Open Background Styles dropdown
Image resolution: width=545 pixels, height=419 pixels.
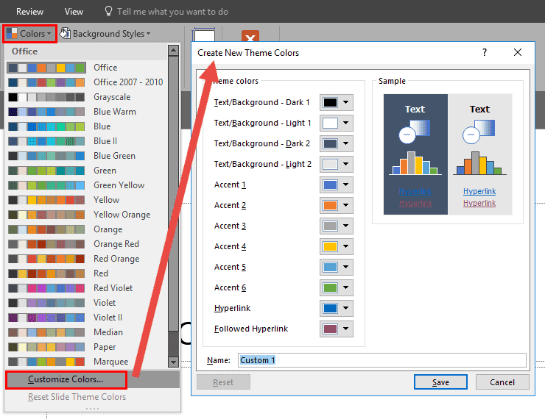[x=105, y=34]
